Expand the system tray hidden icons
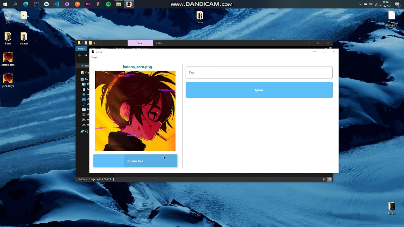This screenshot has width=404, height=227. coord(360,4)
